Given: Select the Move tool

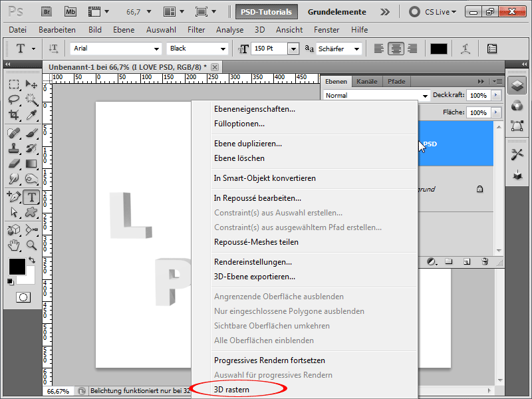Looking at the screenshot, I should click(x=31, y=84).
